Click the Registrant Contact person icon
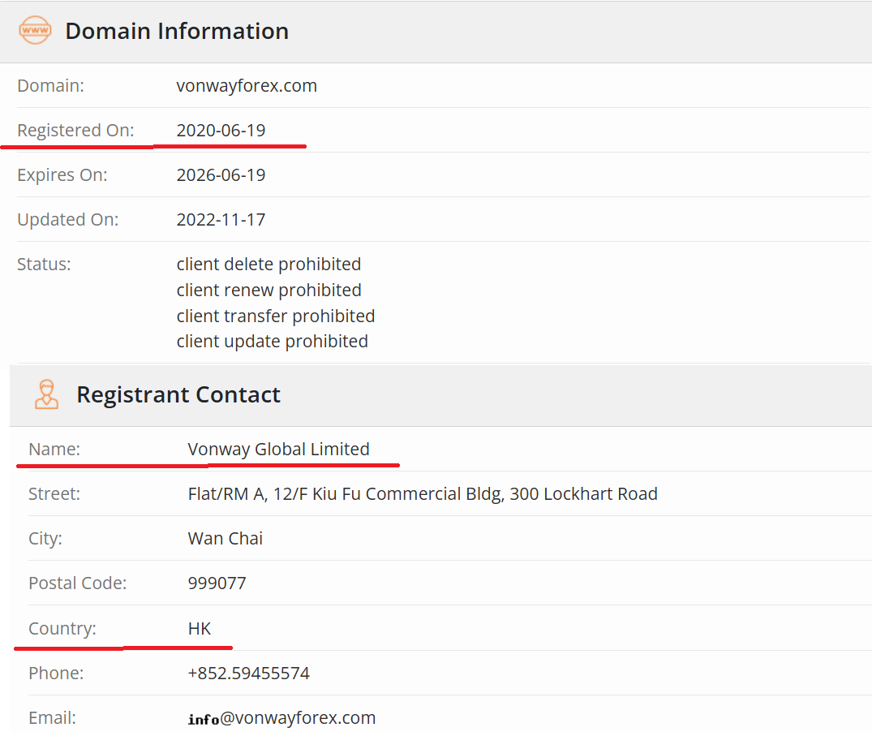Image resolution: width=872 pixels, height=736 pixels. click(x=46, y=394)
